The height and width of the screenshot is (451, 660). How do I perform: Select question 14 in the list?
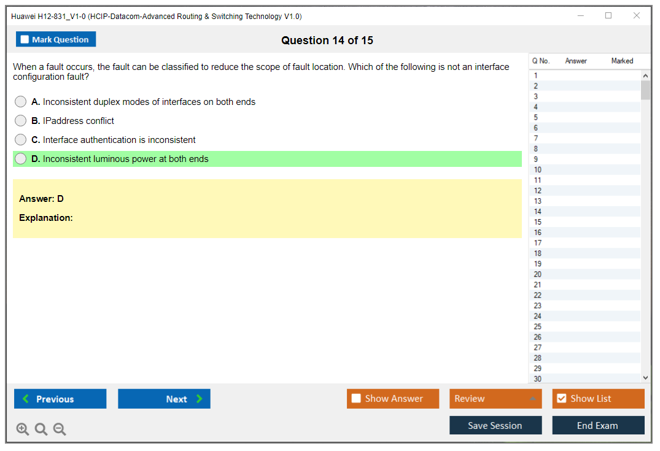pyautogui.click(x=538, y=212)
